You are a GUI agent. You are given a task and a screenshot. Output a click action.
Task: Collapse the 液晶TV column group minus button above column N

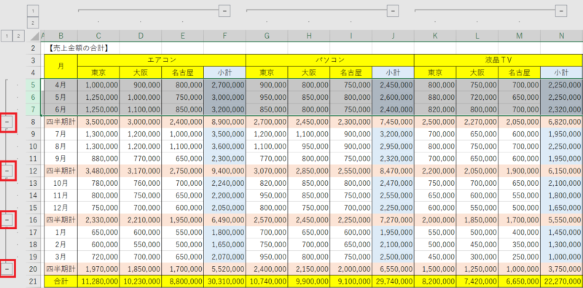[x=560, y=11]
